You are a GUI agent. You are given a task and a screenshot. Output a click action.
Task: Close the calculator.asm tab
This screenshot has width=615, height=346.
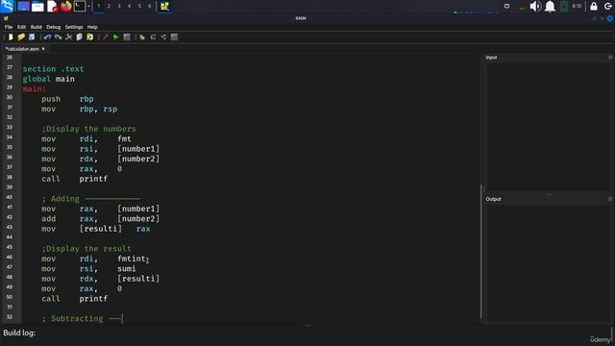(x=43, y=49)
